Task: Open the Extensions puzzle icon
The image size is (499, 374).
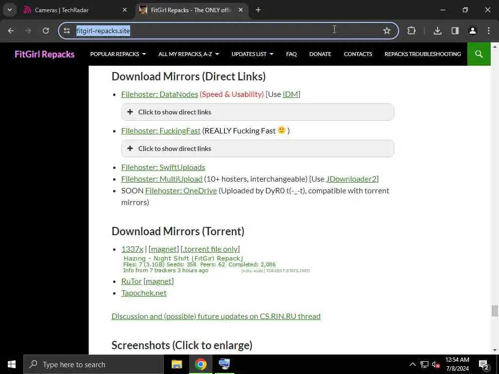Action: 411,31
